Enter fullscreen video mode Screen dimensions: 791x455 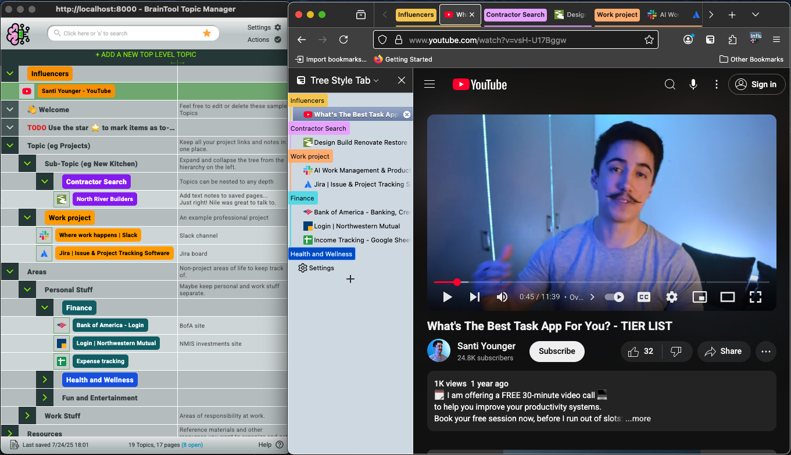756,297
